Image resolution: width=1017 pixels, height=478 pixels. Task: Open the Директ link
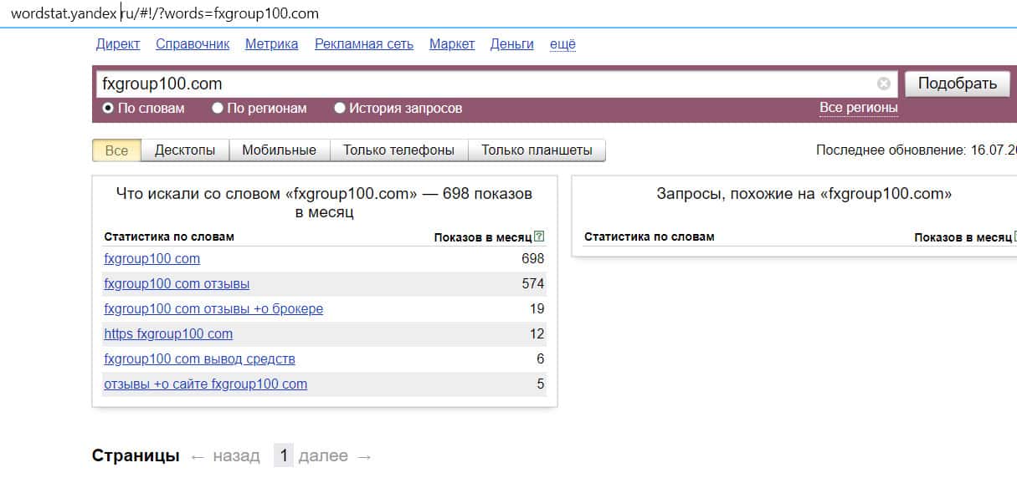pyautogui.click(x=118, y=44)
